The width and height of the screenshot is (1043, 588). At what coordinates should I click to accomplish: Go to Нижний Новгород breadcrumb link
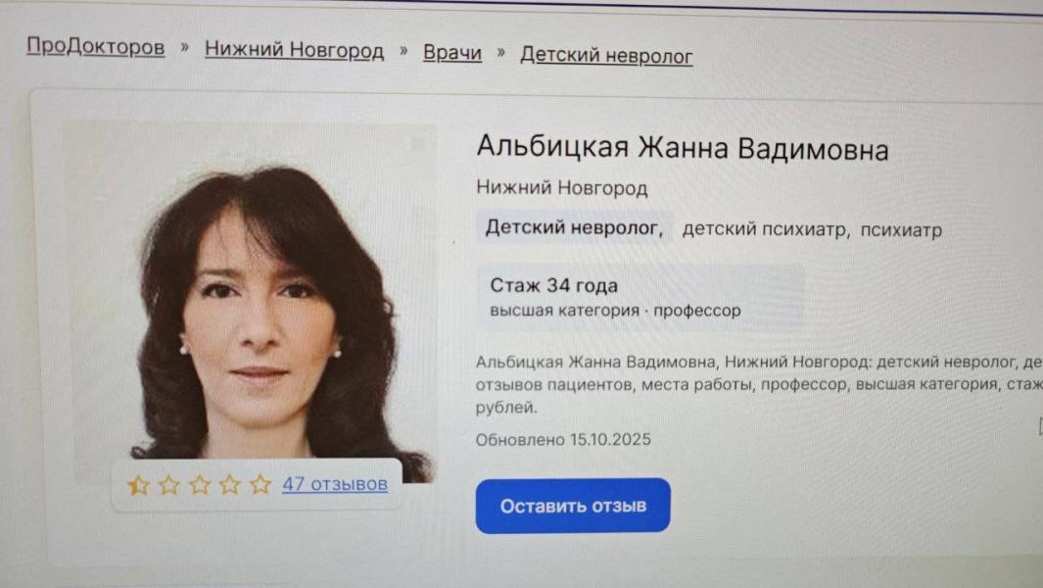click(294, 49)
